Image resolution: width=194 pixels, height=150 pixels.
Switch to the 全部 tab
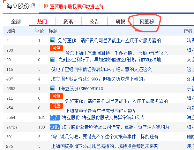pos(16,21)
